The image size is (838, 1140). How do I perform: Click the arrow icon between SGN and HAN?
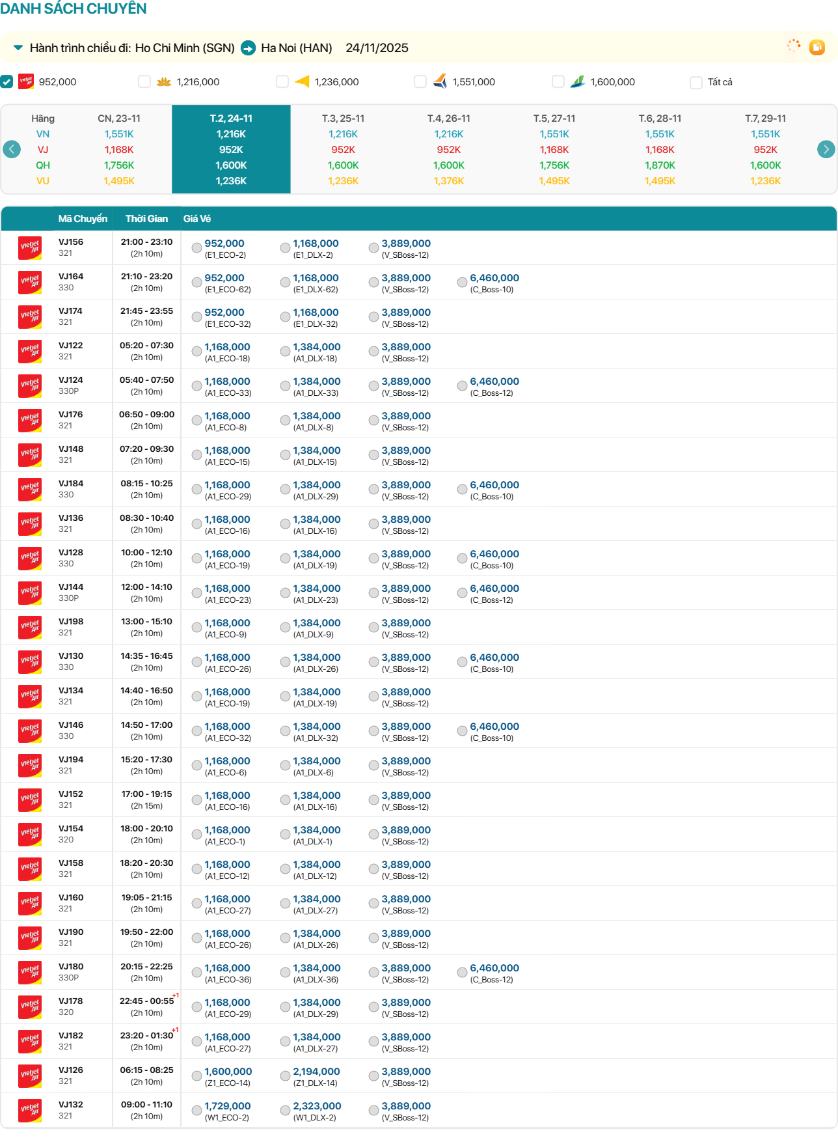point(248,48)
